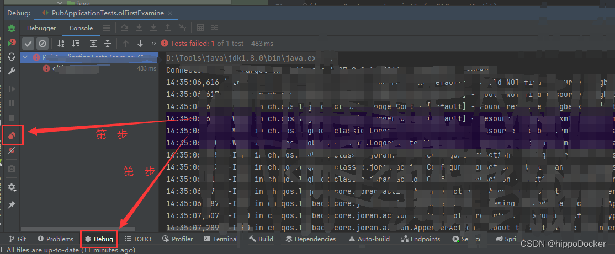Select the highlighted failed test class row
Viewport: 615px width, 254px height.
click(89, 57)
